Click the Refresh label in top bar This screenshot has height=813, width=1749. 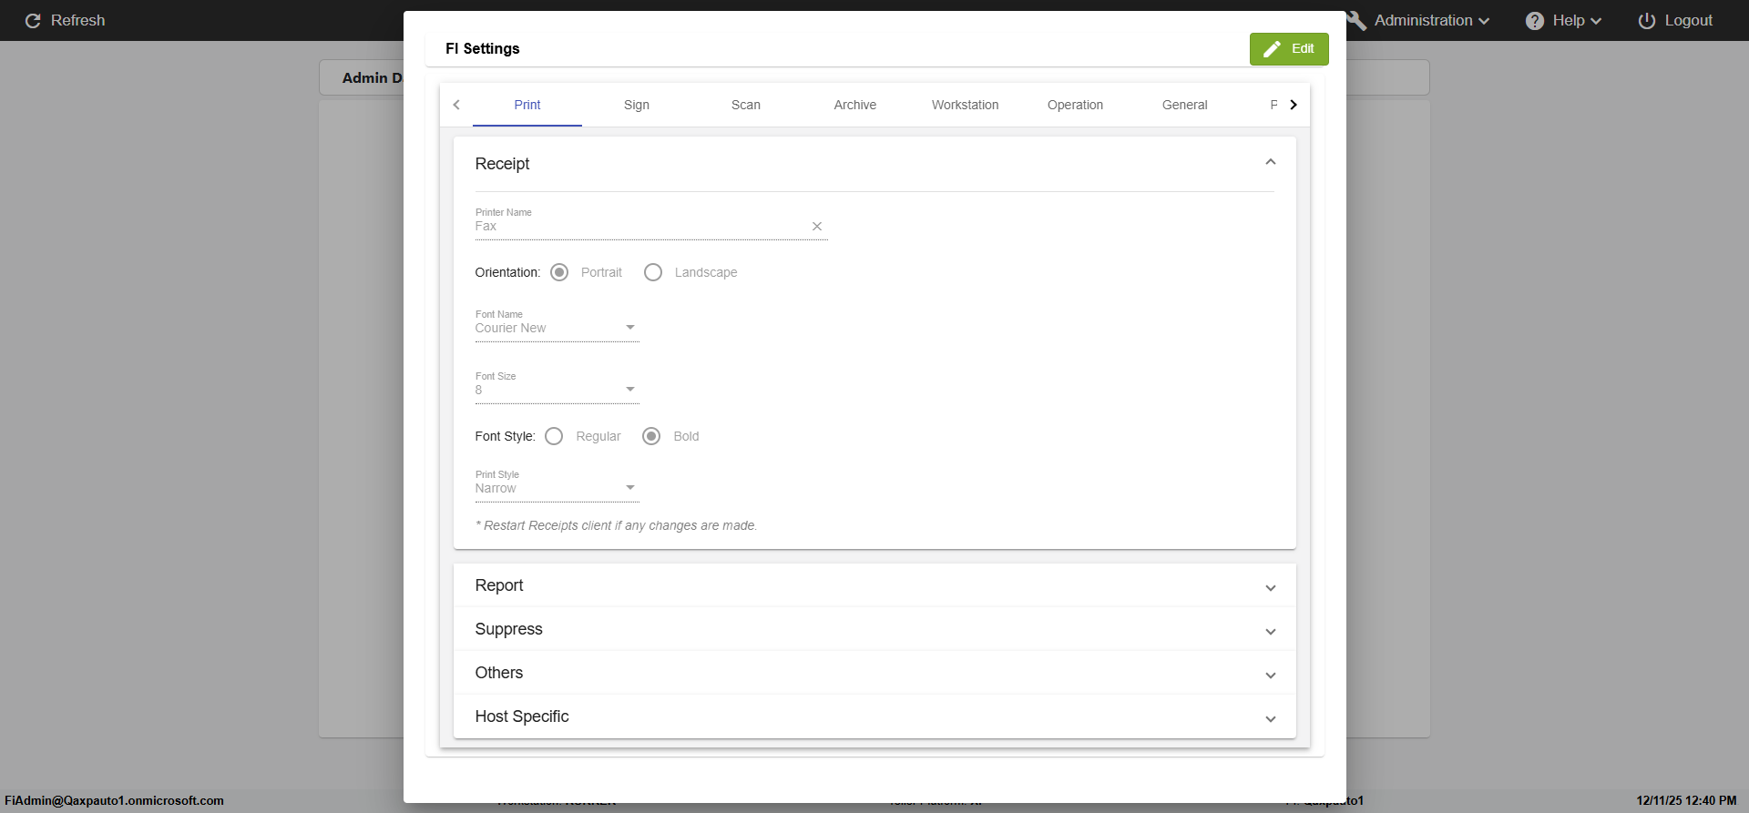tap(77, 20)
